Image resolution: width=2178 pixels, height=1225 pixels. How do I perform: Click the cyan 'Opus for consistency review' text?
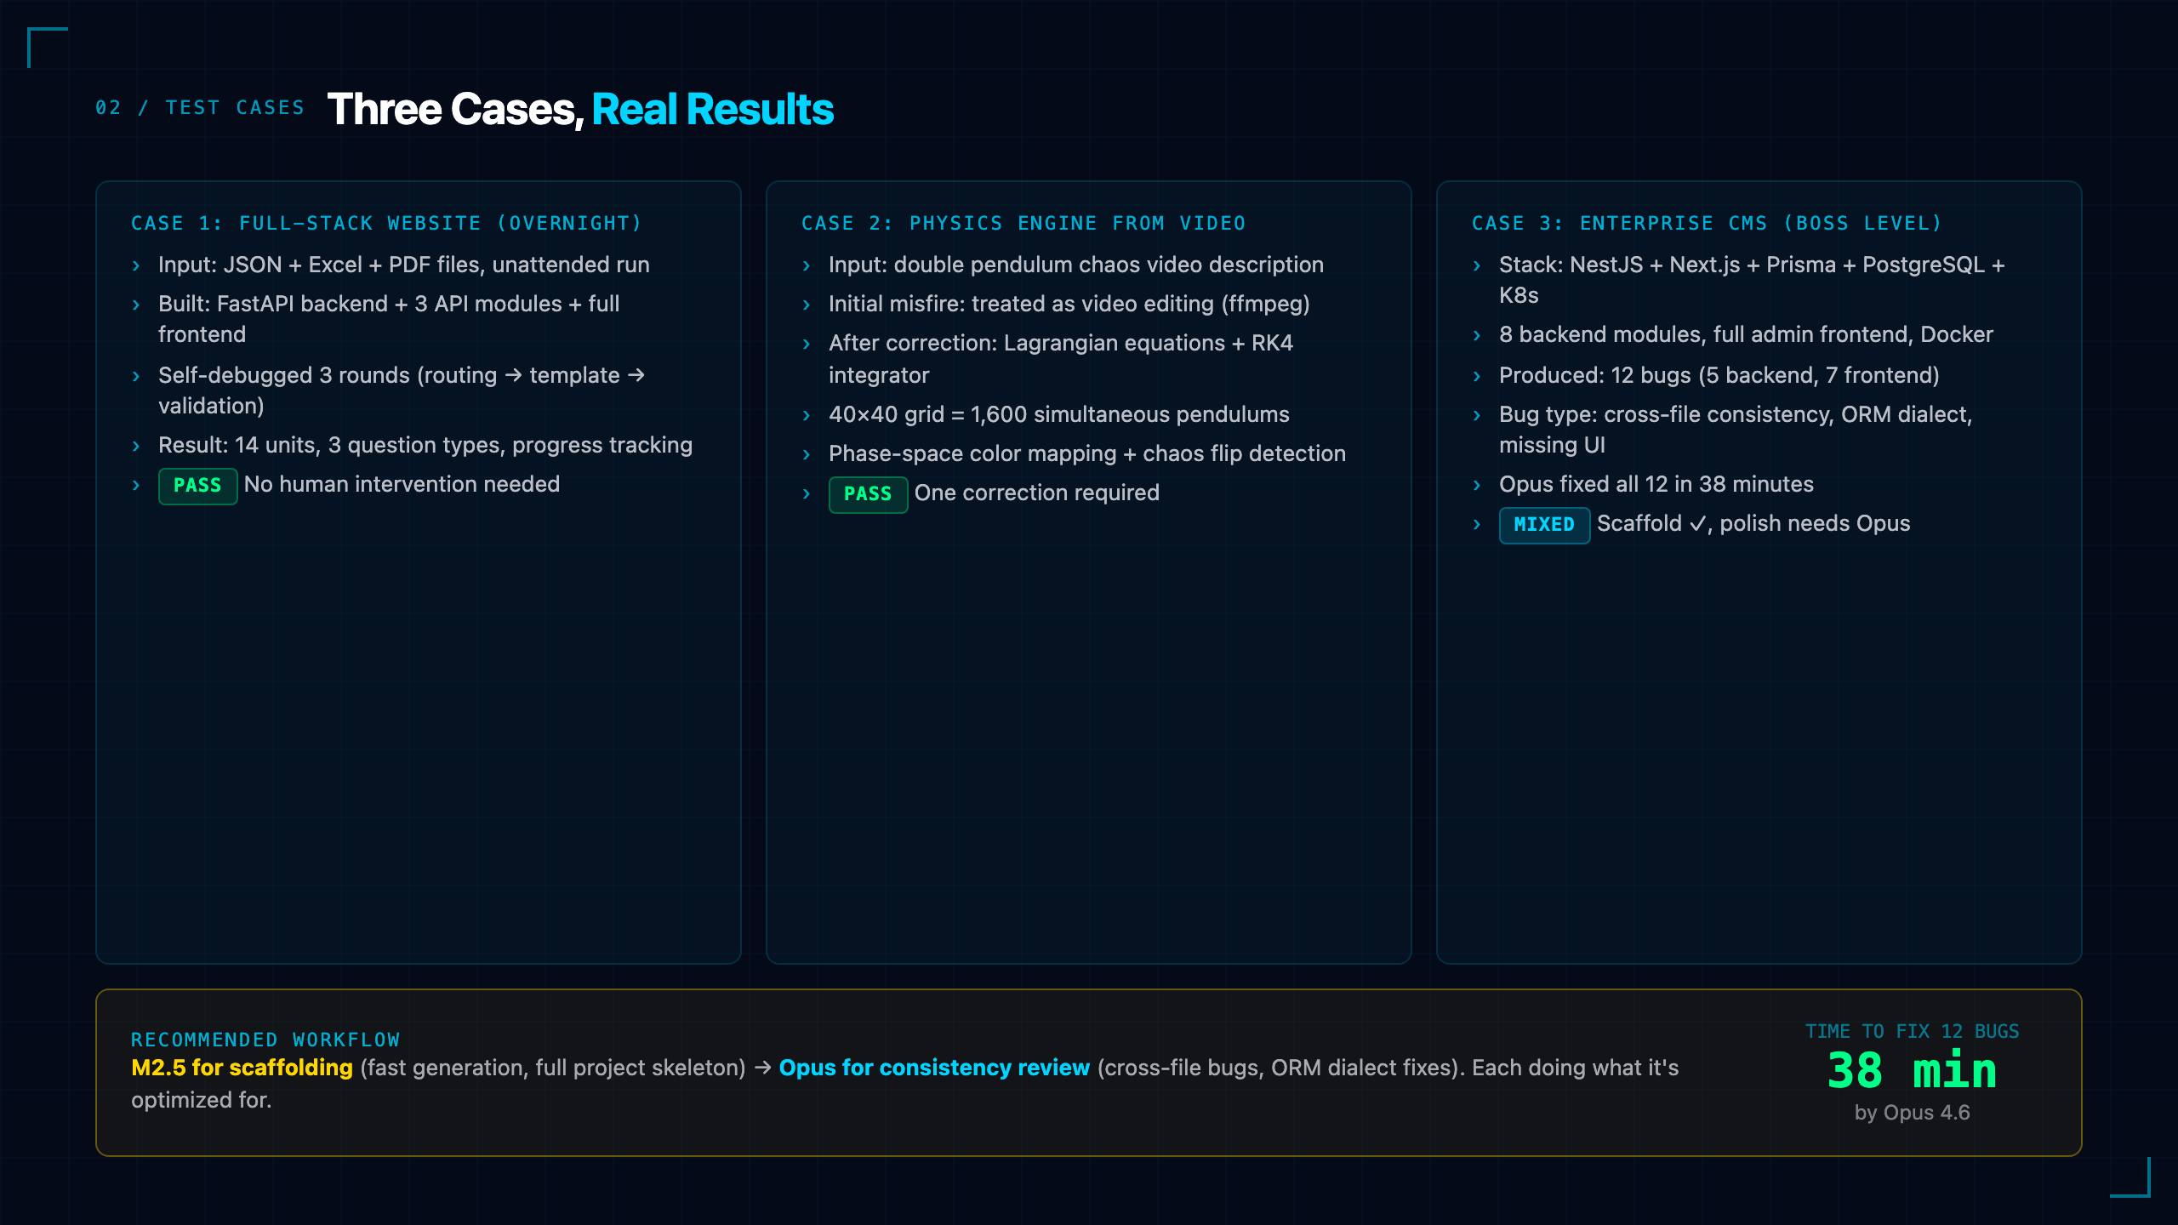click(934, 1068)
